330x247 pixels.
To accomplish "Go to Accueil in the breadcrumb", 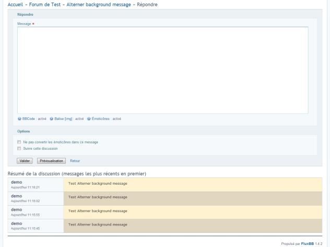I will (x=17, y=5).
